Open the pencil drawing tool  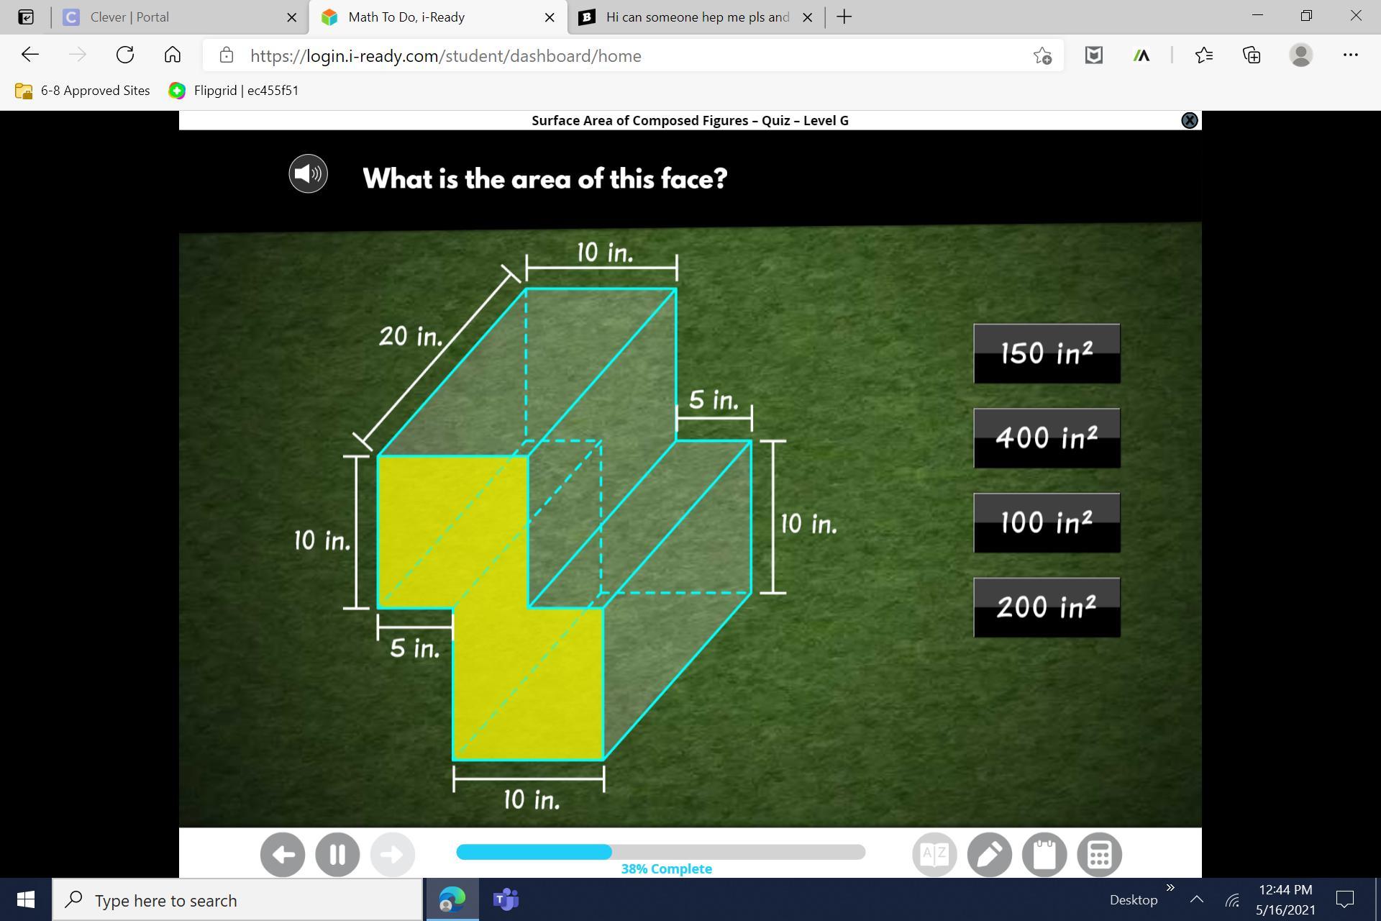point(989,855)
